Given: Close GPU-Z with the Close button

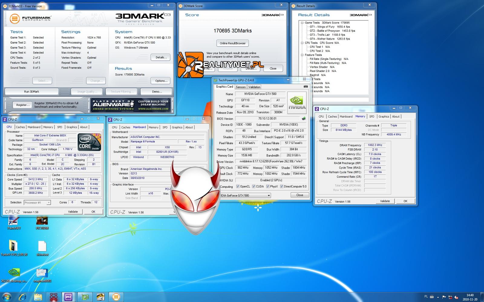Looking at the screenshot, I should [x=300, y=195].
